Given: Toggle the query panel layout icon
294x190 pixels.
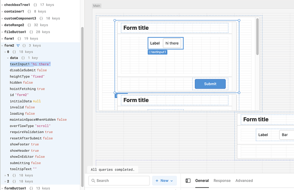Looking at the screenshot, I should [188, 181].
